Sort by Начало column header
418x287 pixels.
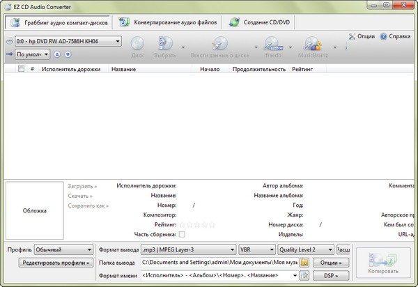[210, 69]
